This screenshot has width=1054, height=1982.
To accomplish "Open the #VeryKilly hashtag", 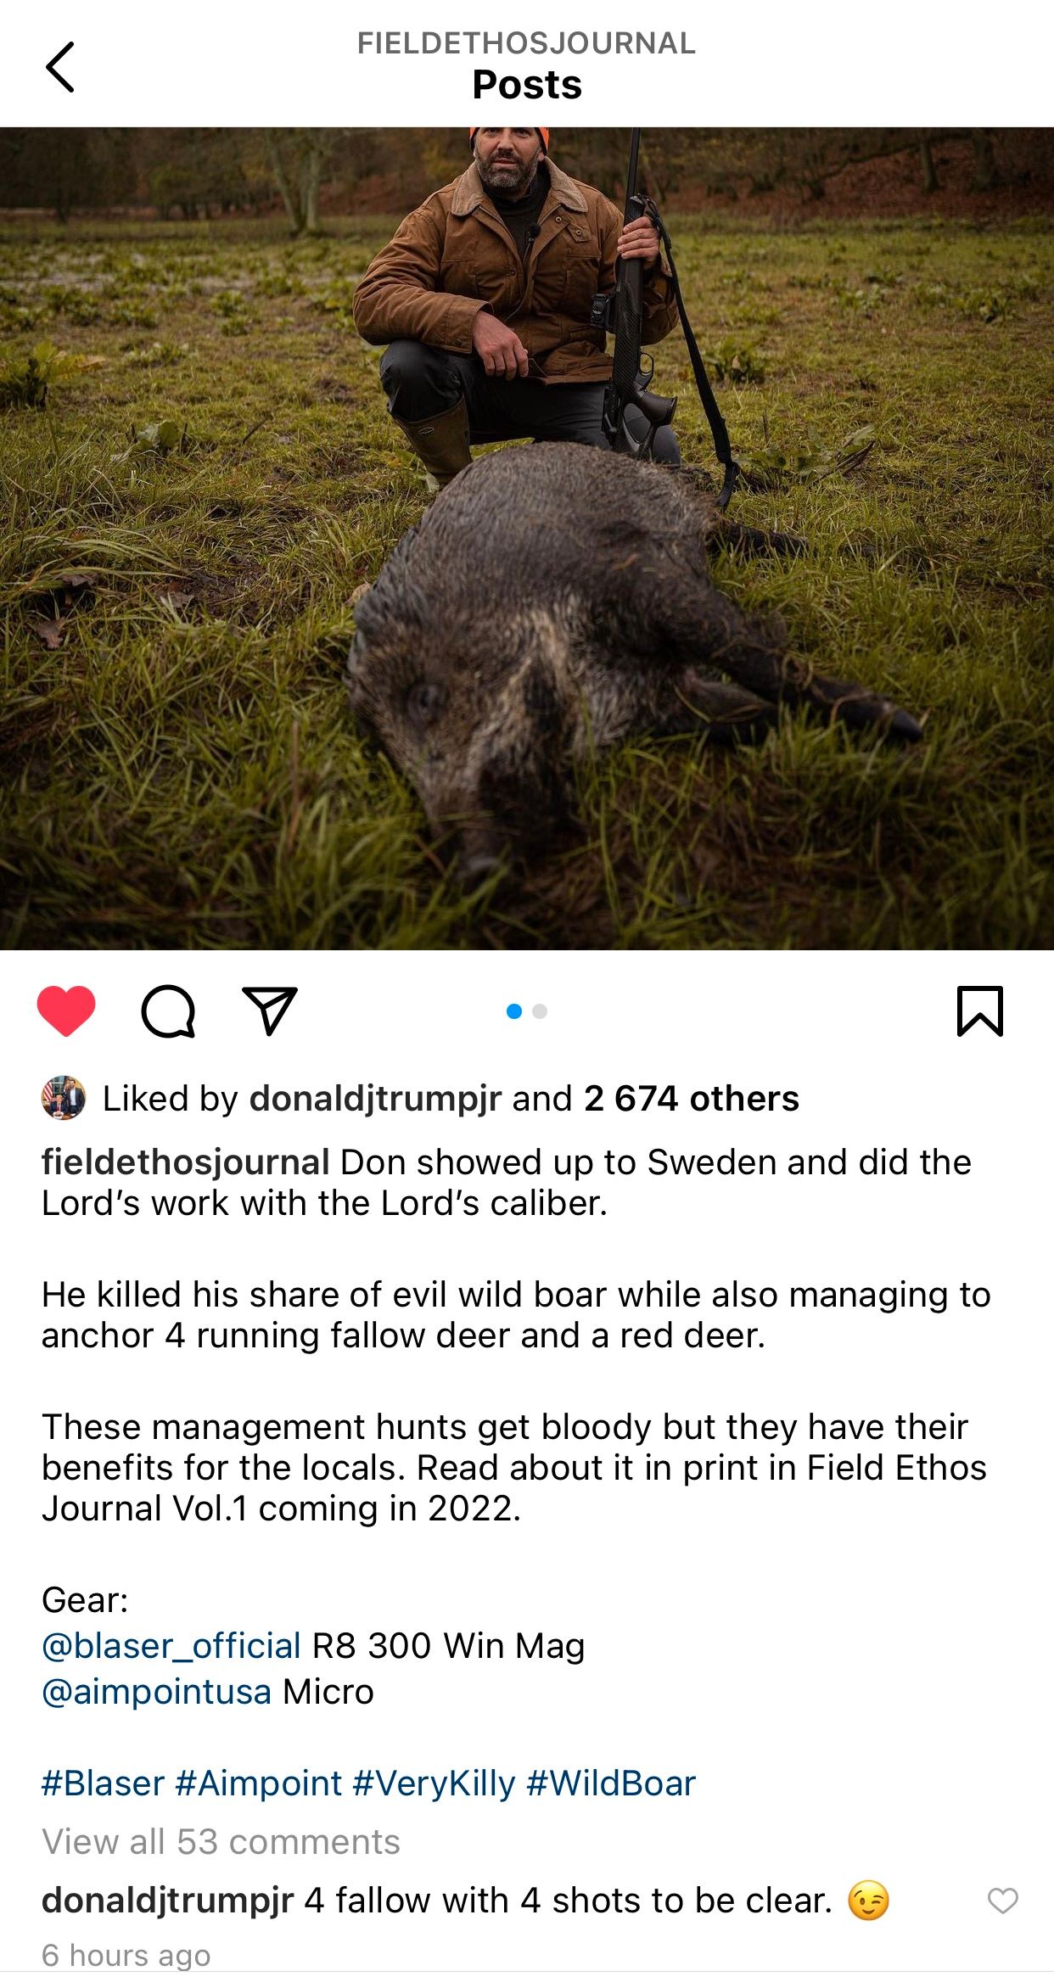I will [x=434, y=1783].
